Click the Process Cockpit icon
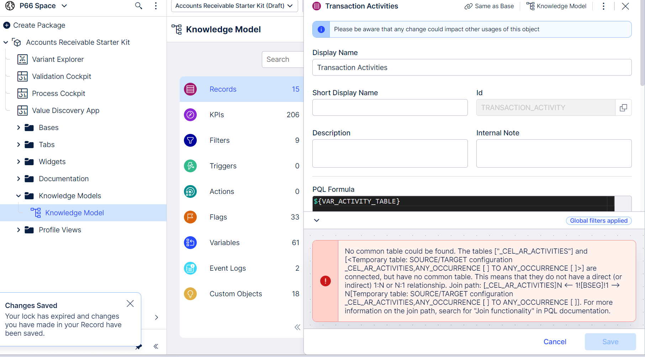645x357 pixels. 22,93
